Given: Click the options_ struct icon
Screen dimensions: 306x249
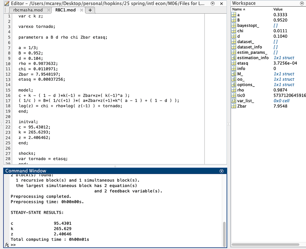Looking at the screenshot, I should [x=234, y=85].
